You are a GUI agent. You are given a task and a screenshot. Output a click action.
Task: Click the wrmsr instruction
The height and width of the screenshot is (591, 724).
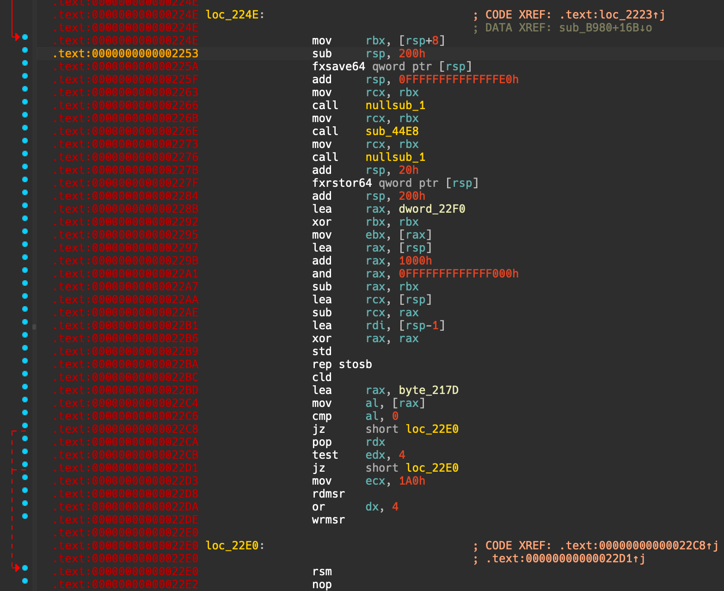(x=328, y=520)
